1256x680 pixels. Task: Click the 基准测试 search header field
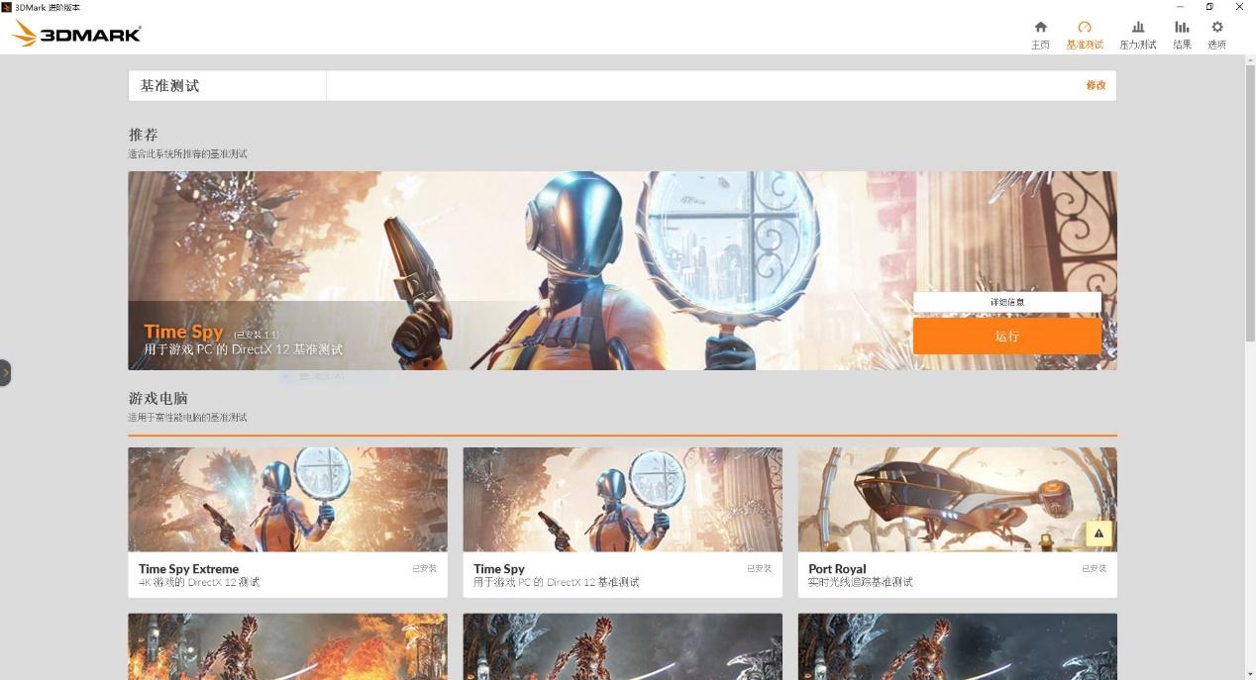tap(622, 85)
